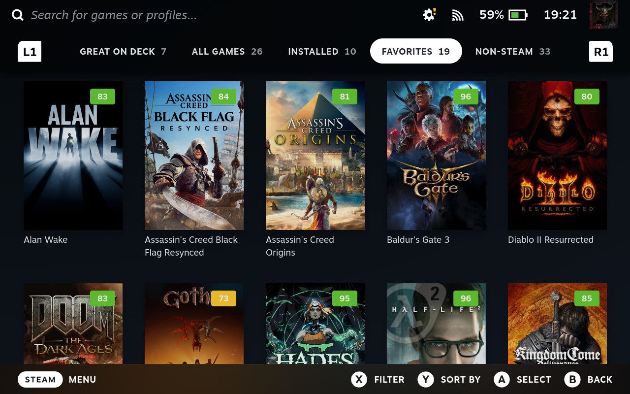
Task: Click the Sort By label
Action: 461,380
